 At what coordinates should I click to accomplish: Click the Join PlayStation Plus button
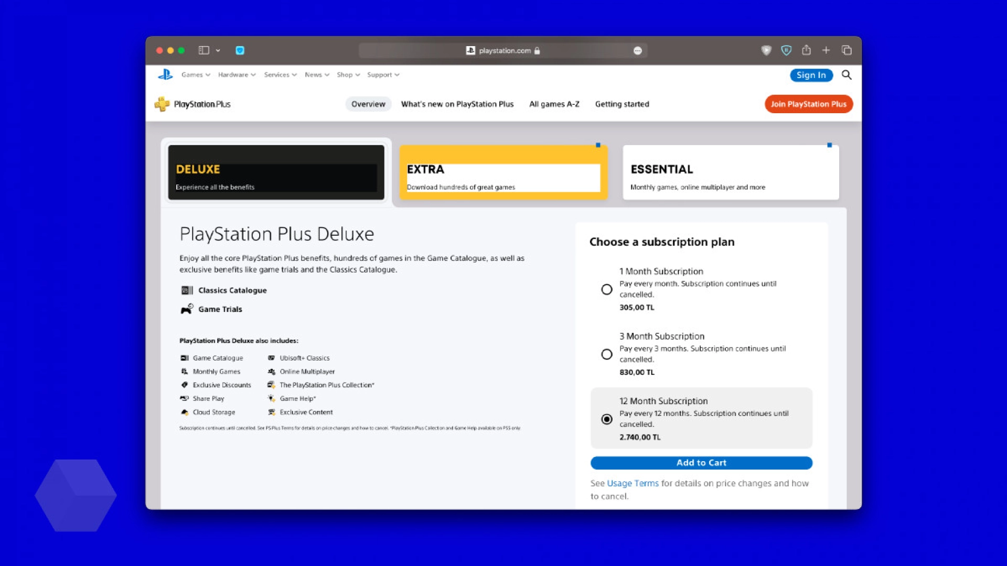tap(809, 104)
